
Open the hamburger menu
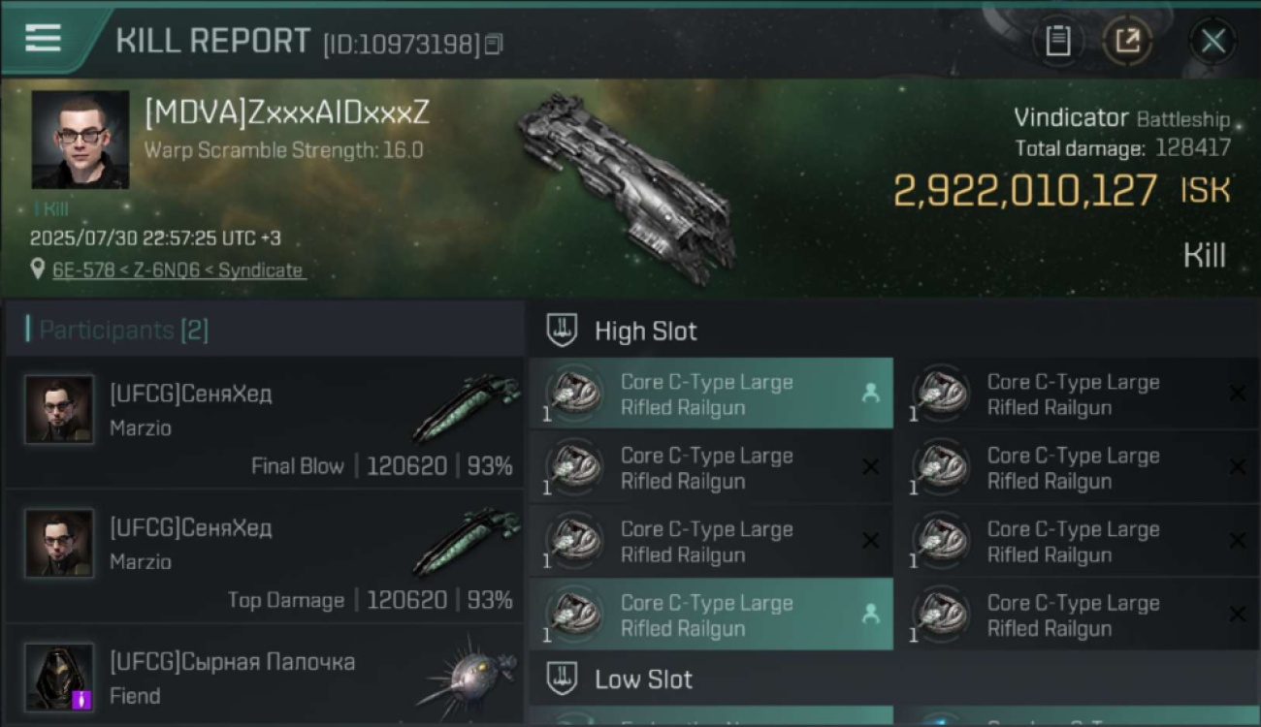[43, 39]
